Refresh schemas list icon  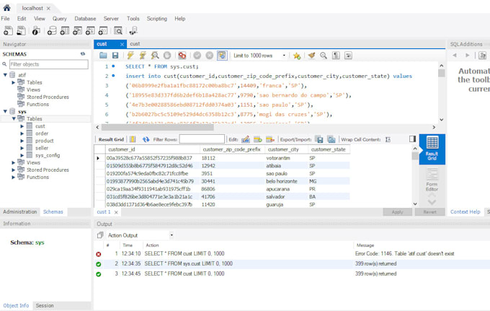click(83, 54)
